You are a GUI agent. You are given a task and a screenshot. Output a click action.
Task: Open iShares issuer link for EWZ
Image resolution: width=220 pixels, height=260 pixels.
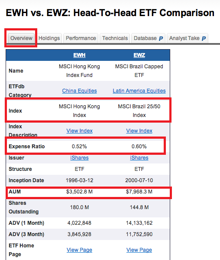click(x=139, y=158)
